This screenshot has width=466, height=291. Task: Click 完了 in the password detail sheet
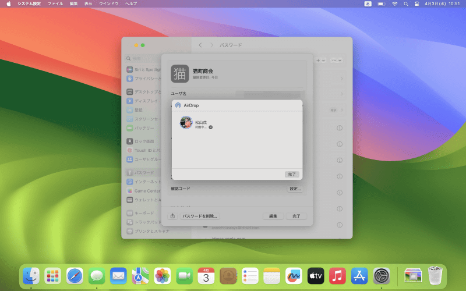pos(296,216)
